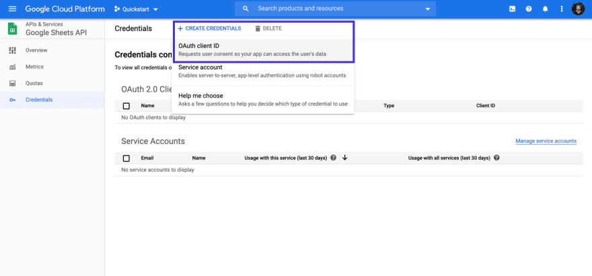Click the APIs & Services breadcrumb text
The height and width of the screenshot is (276, 592).
44,24
